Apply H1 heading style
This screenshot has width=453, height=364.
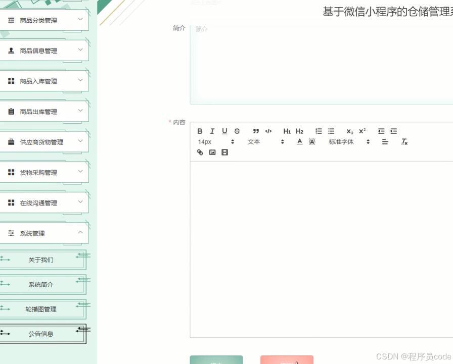coord(287,131)
